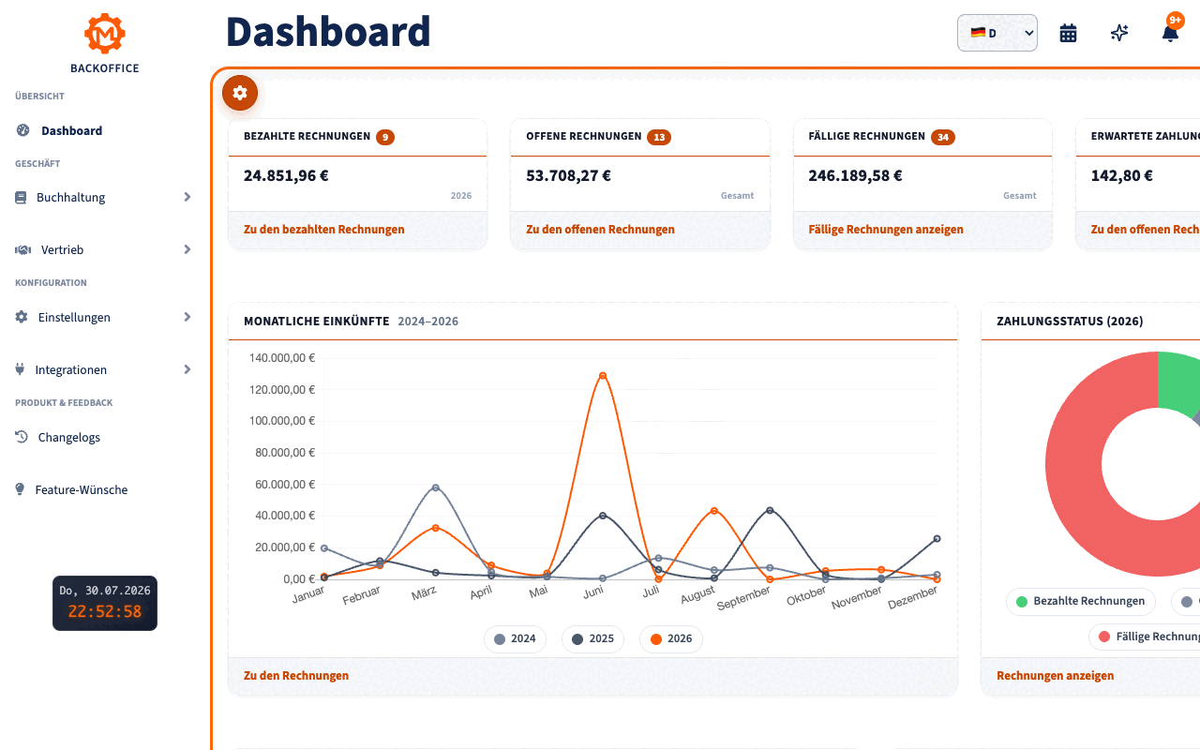Image resolution: width=1200 pixels, height=750 pixels.
Task: Click the badge 9 beside Bezahlte Rechnungen
Action: pos(385,137)
